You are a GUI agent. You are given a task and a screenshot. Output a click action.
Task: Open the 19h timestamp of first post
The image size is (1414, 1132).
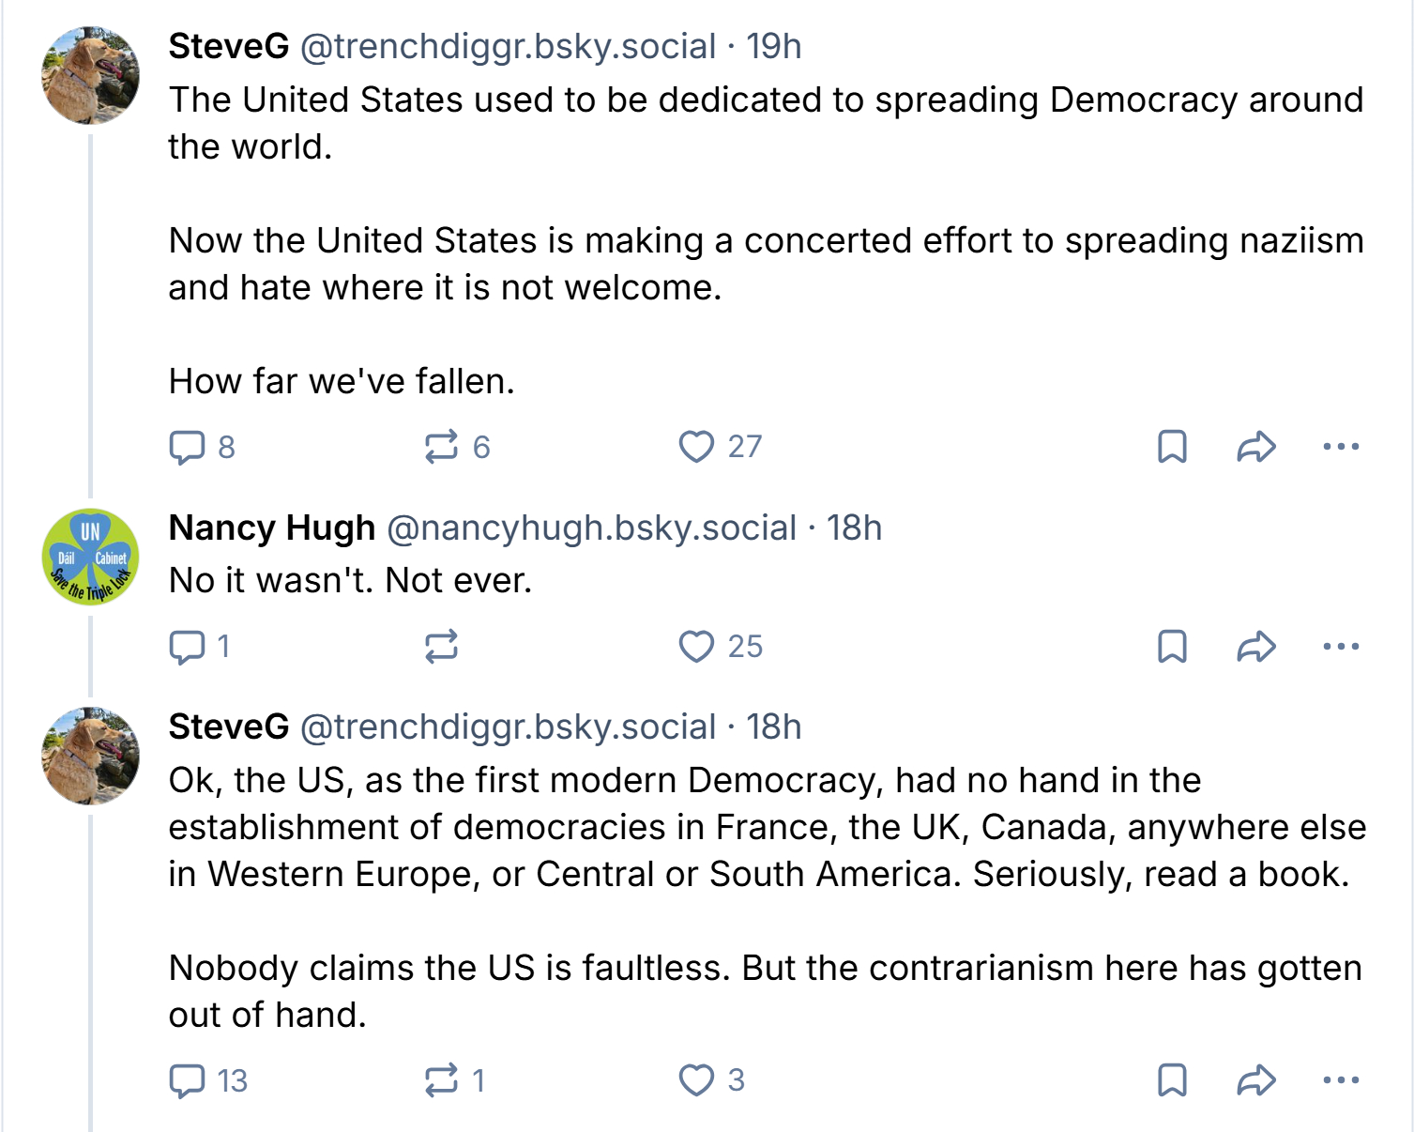pos(774,47)
